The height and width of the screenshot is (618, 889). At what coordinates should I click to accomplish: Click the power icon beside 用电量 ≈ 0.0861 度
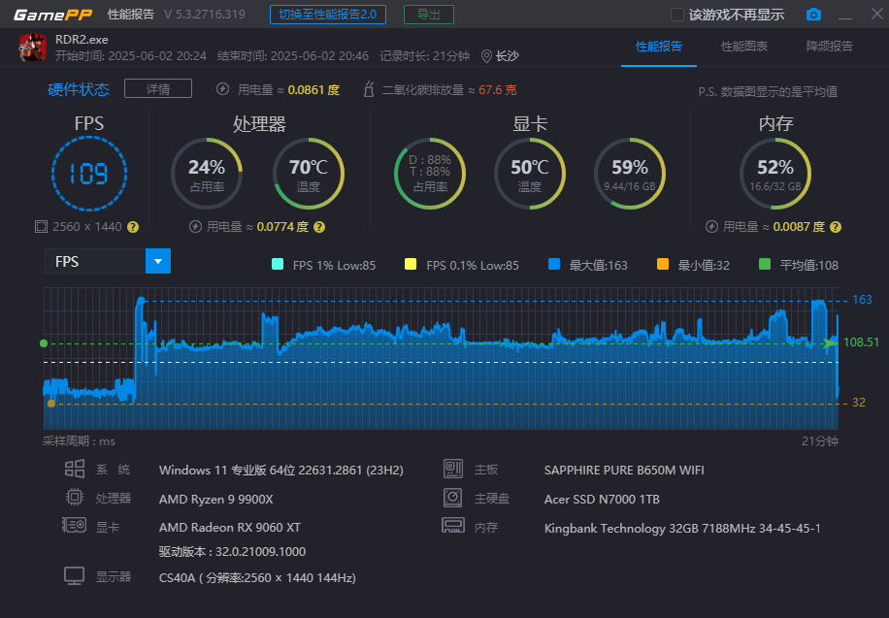tap(223, 89)
